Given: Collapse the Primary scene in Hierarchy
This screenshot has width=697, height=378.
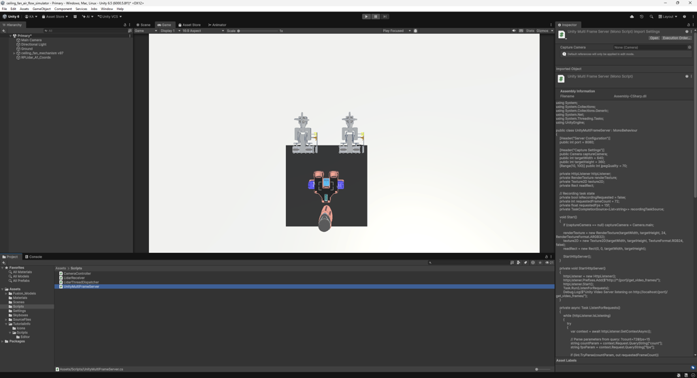Looking at the screenshot, I should 10,35.
